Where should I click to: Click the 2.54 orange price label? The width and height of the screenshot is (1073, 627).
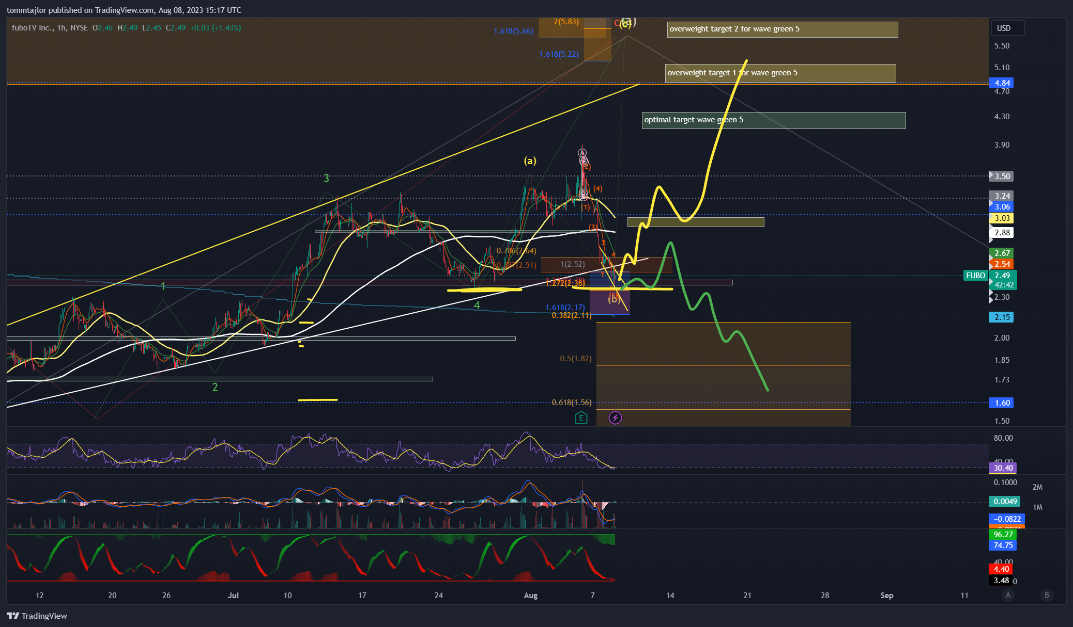(1001, 264)
